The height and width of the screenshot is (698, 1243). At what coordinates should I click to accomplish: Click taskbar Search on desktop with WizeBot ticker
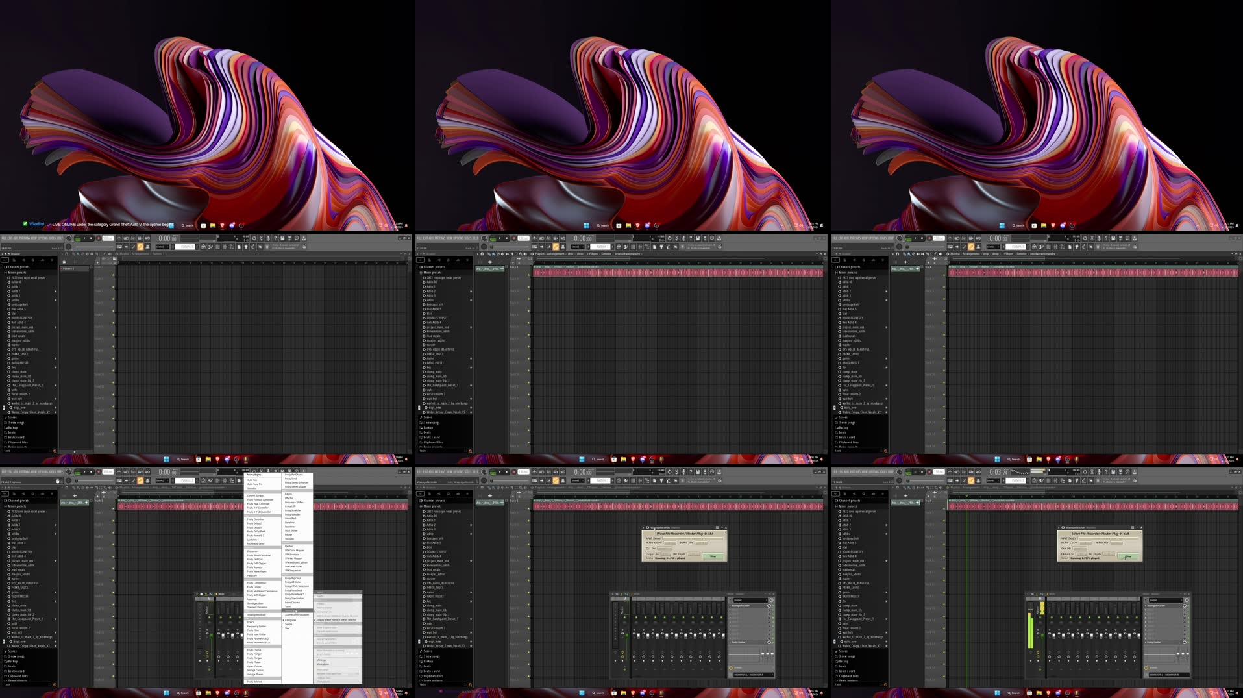187,225
